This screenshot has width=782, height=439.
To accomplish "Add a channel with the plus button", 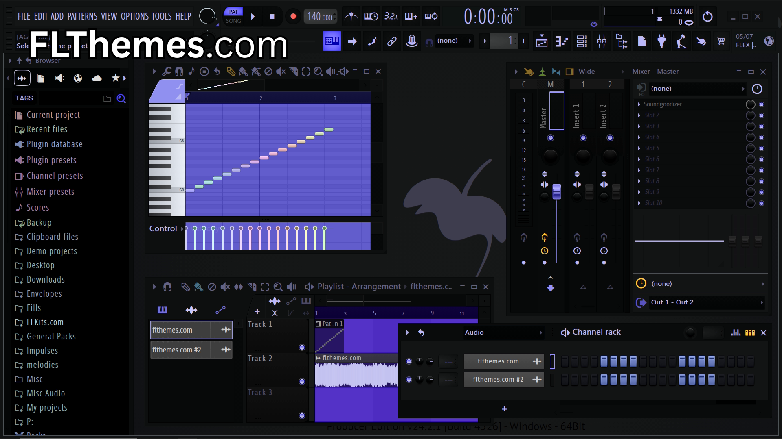I will (504, 409).
